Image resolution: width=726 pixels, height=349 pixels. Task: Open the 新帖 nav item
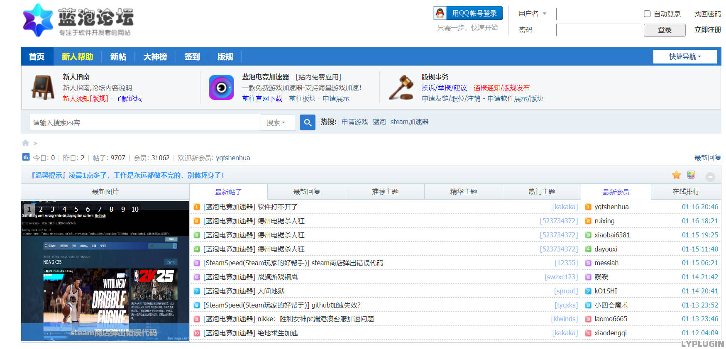tap(118, 56)
